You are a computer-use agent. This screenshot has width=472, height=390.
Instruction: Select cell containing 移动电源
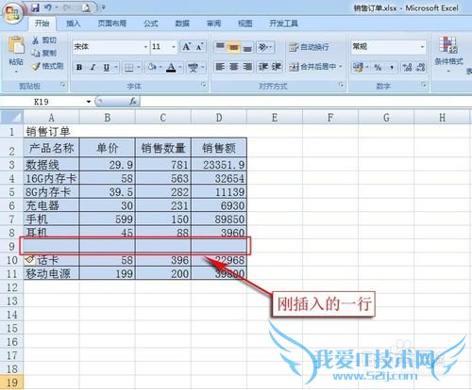51,273
